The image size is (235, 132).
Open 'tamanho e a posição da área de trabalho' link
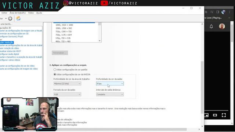21,57
